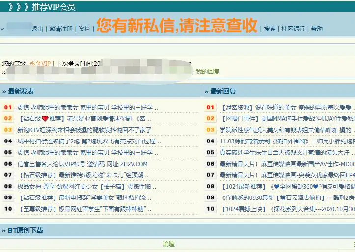Open the BT原创下载 section header
This screenshot has width=355, height=252.
(26, 230)
